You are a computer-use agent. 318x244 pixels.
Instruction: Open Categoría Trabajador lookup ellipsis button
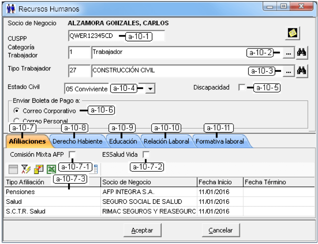pyautogui.click(x=289, y=53)
